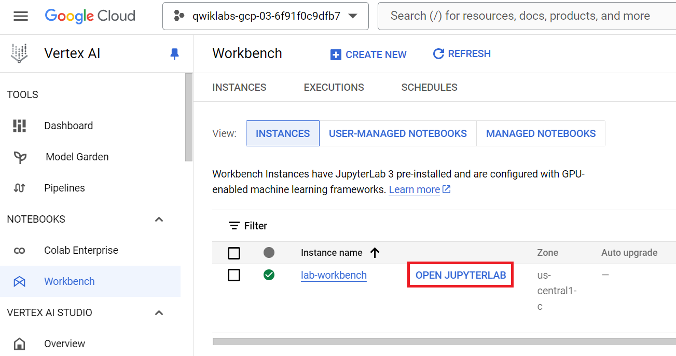Check the lab-workbench row checkbox
Image resolution: width=676 pixels, height=356 pixels.
click(234, 275)
